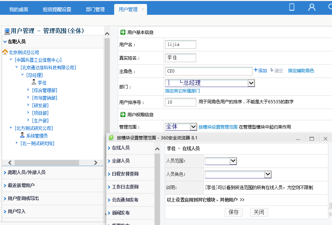This screenshot has width=332, height=225.
Task: Click the mobile phone icon in top bar
Action: coord(292,7)
